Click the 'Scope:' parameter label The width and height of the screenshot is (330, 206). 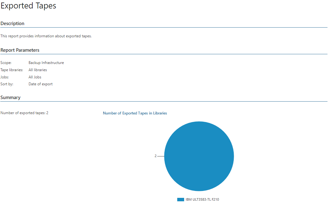click(x=6, y=63)
